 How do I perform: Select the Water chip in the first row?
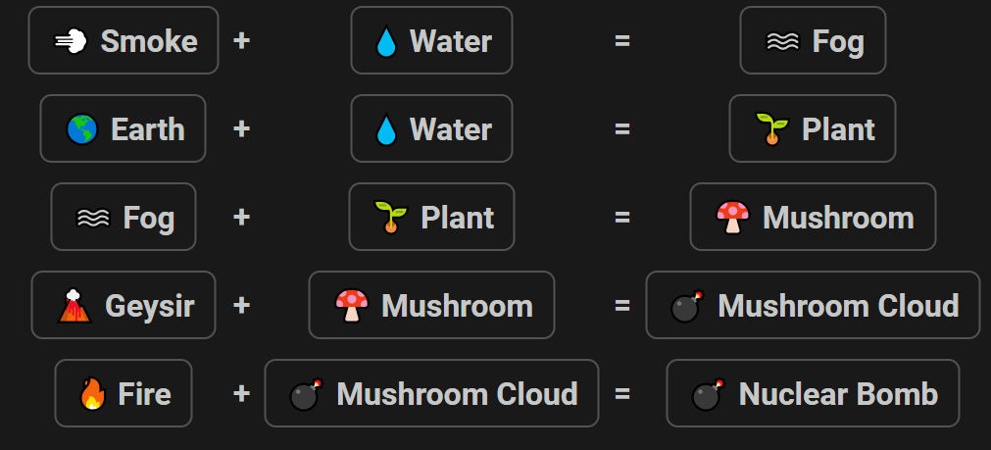tap(431, 40)
